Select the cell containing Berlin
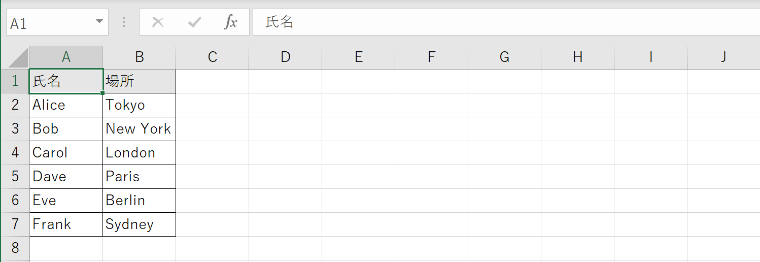 point(140,201)
